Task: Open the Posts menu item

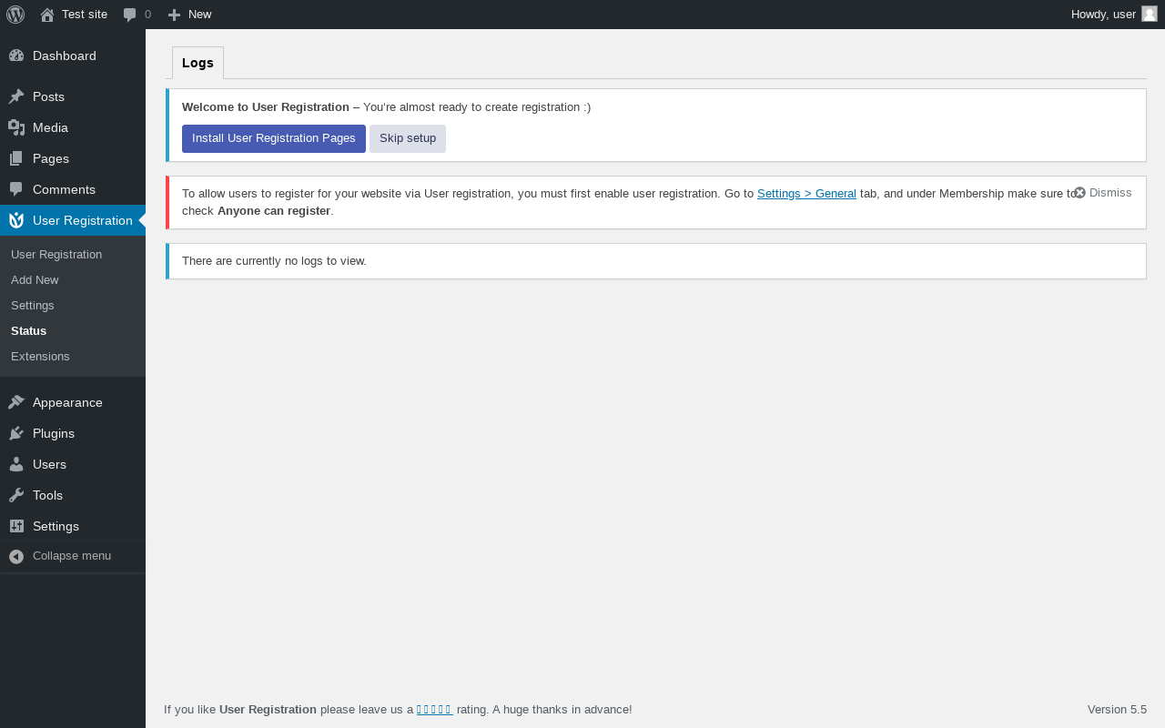Action: 48,96
